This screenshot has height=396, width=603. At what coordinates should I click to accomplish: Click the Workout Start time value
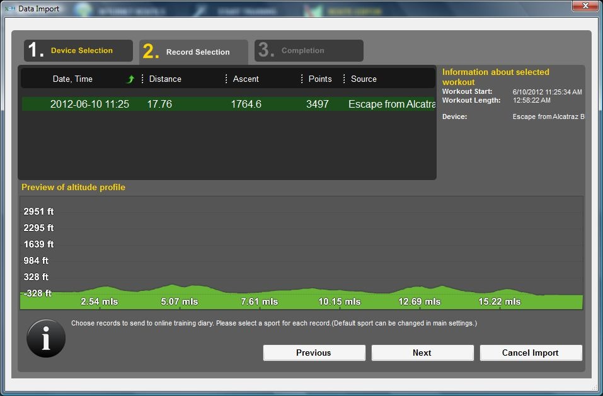point(548,92)
